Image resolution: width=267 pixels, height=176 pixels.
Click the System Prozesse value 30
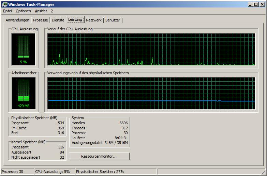[x=126, y=133]
